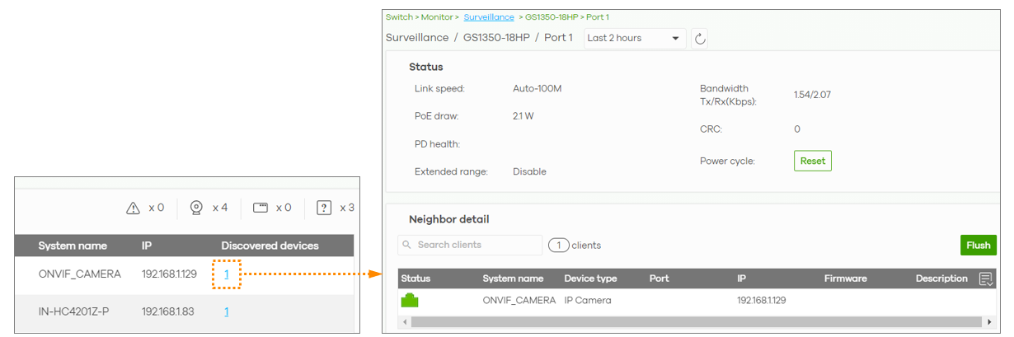Click the recorder device count icon
Image resolution: width=1014 pixels, height=337 pixels.
point(261,208)
